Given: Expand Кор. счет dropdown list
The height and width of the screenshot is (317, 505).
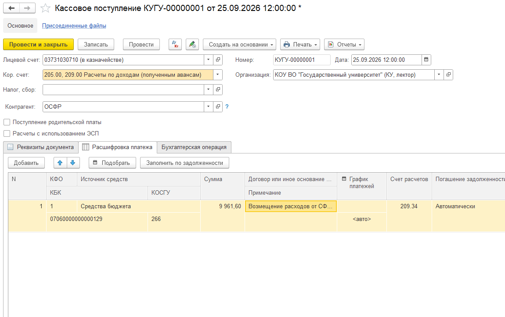Looking at the screenshot, I should [x=218, y=75].
